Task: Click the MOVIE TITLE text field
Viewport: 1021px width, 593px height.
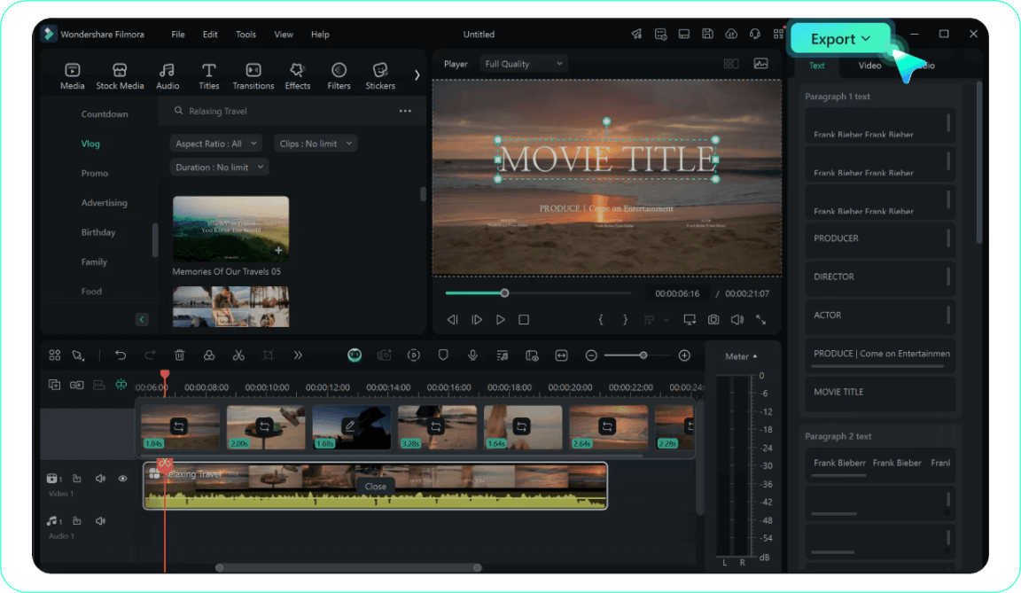Action: click(x=880, y=392)
